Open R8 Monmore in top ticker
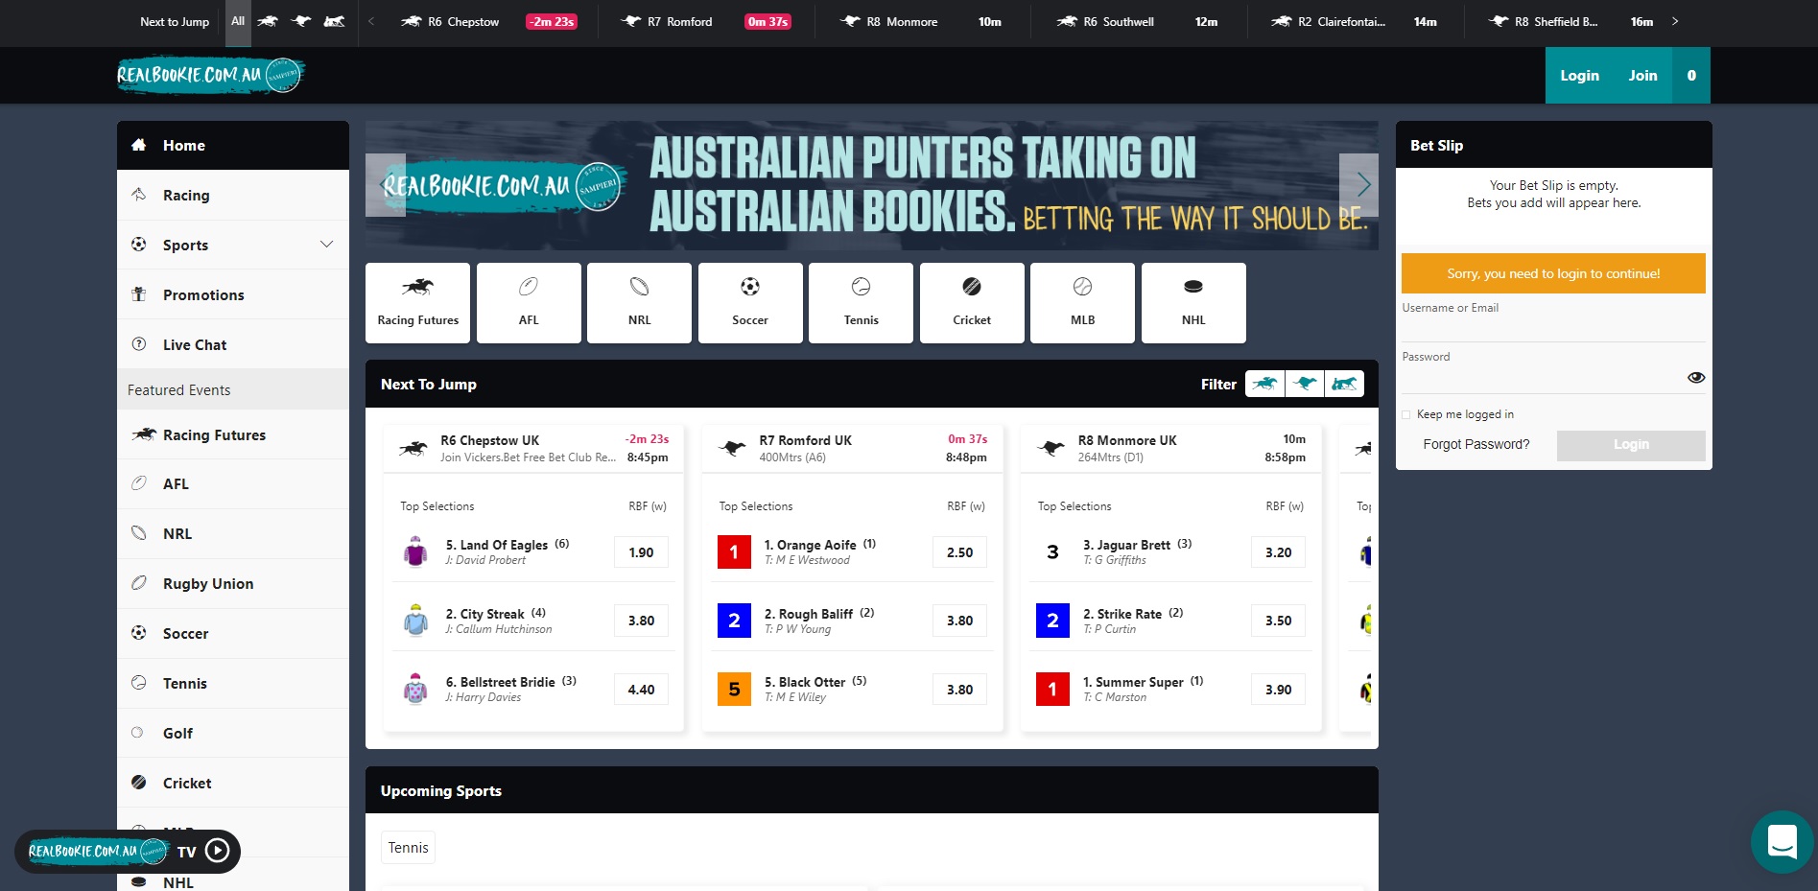This screenshot has height=891, width=1818. coord(922,22)
